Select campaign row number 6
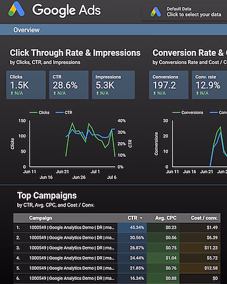The image size is (227, 284). [117, 278]
